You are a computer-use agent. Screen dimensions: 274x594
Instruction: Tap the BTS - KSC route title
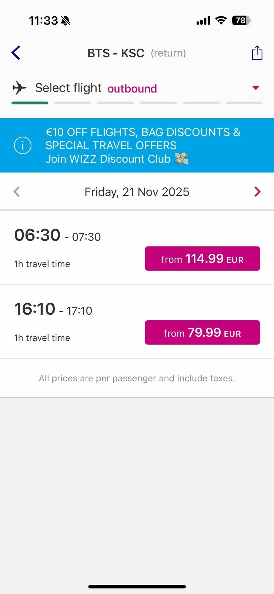[116, 53]
